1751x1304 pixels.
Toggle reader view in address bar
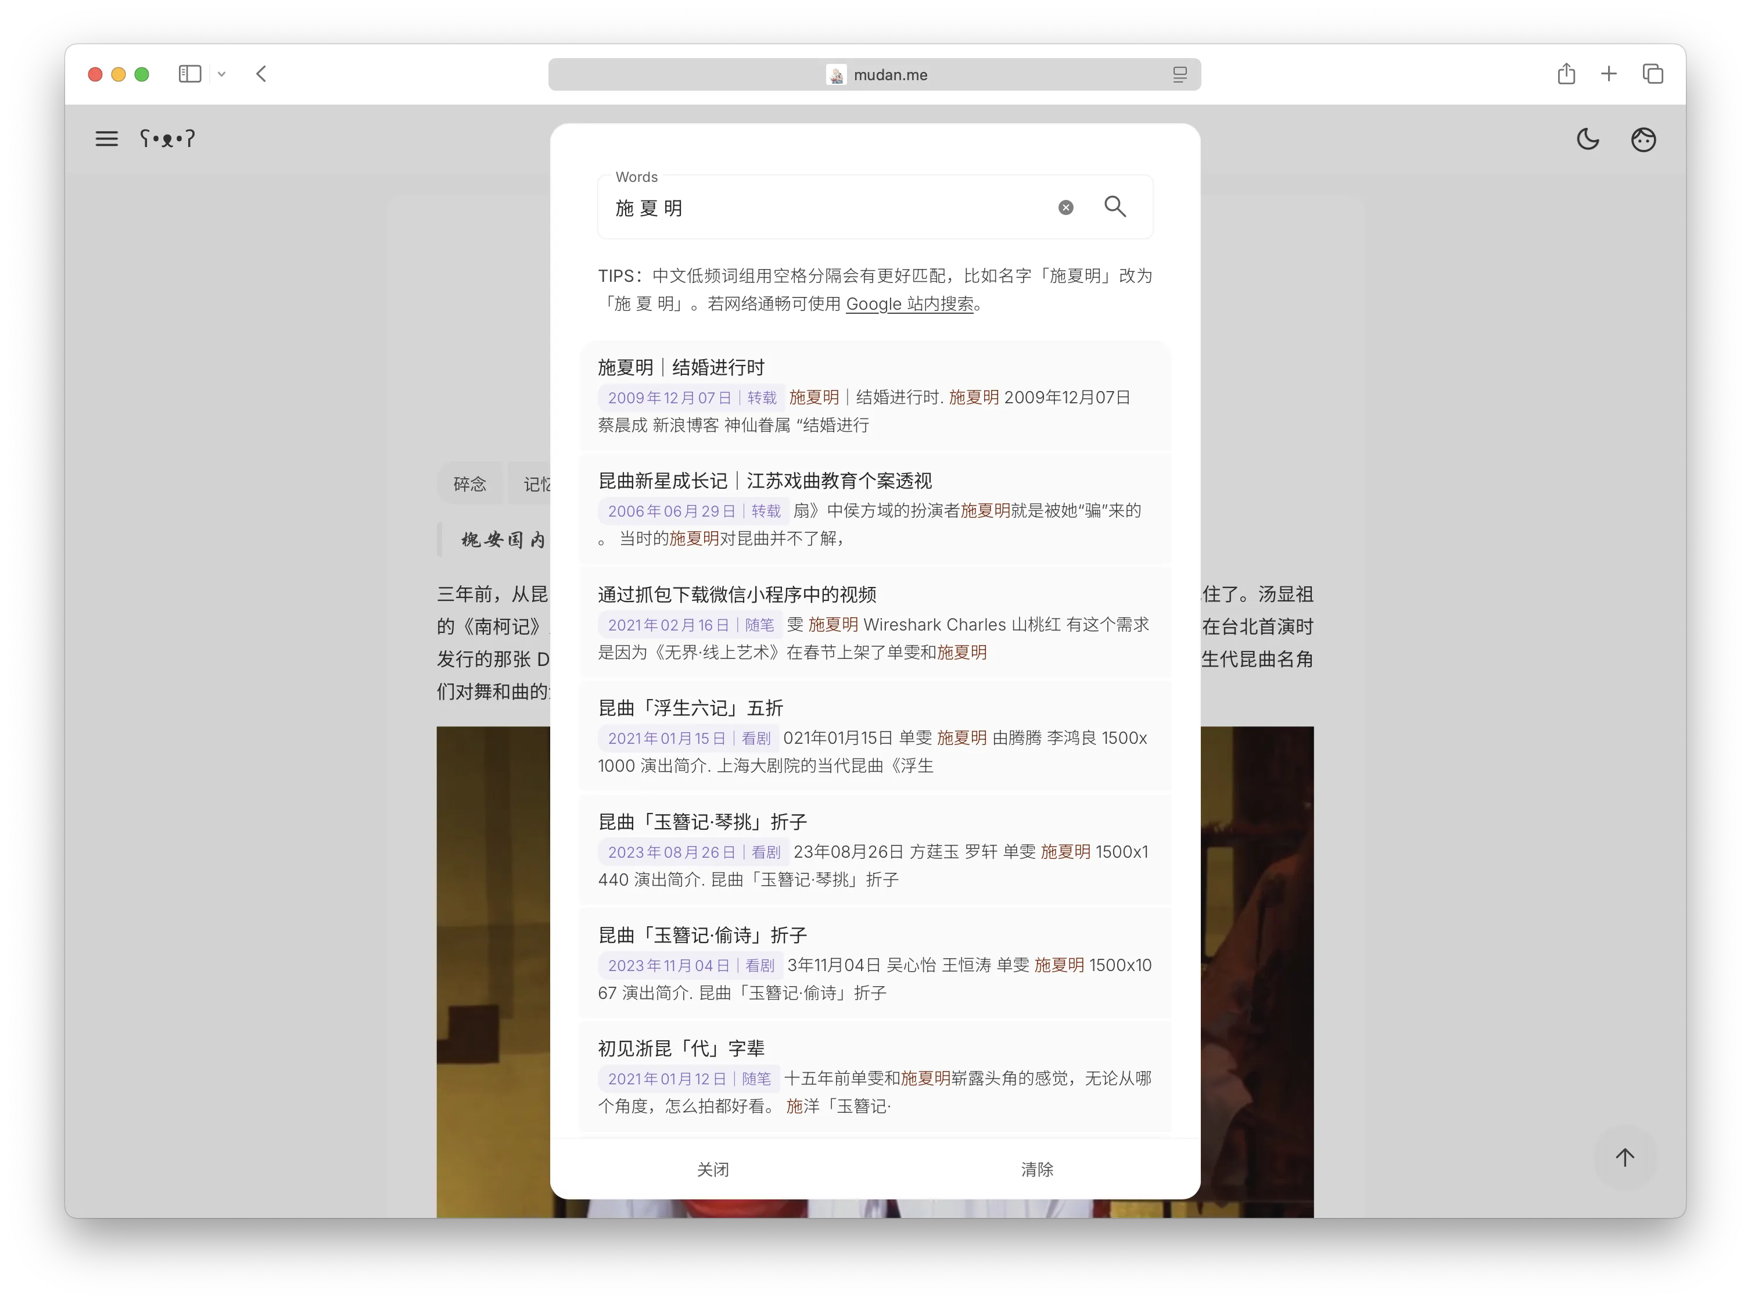click(1179, 75)
